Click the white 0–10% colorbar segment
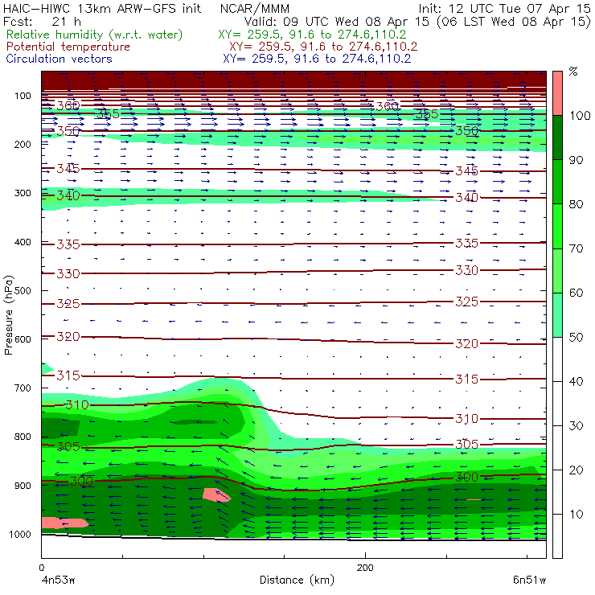Screen dimensions: 595x595 click(x=557, y=536)
